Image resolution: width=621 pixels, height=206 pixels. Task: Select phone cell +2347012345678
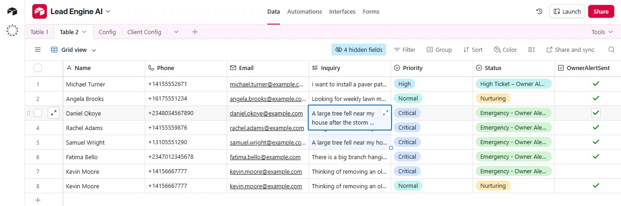186,157
